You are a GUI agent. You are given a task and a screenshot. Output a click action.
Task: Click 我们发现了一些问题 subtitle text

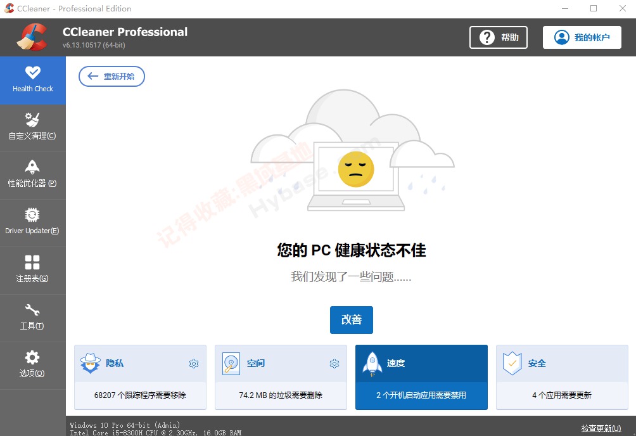351,277
